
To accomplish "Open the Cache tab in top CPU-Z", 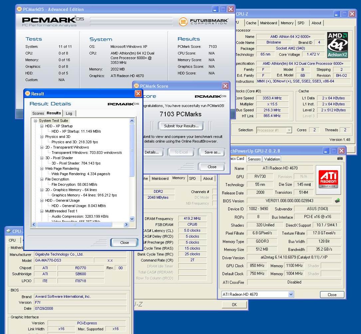I will (251, 23).
